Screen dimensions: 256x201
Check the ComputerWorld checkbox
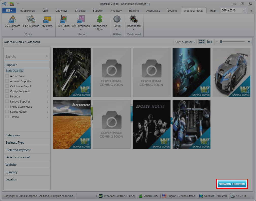tap(7, 91)
